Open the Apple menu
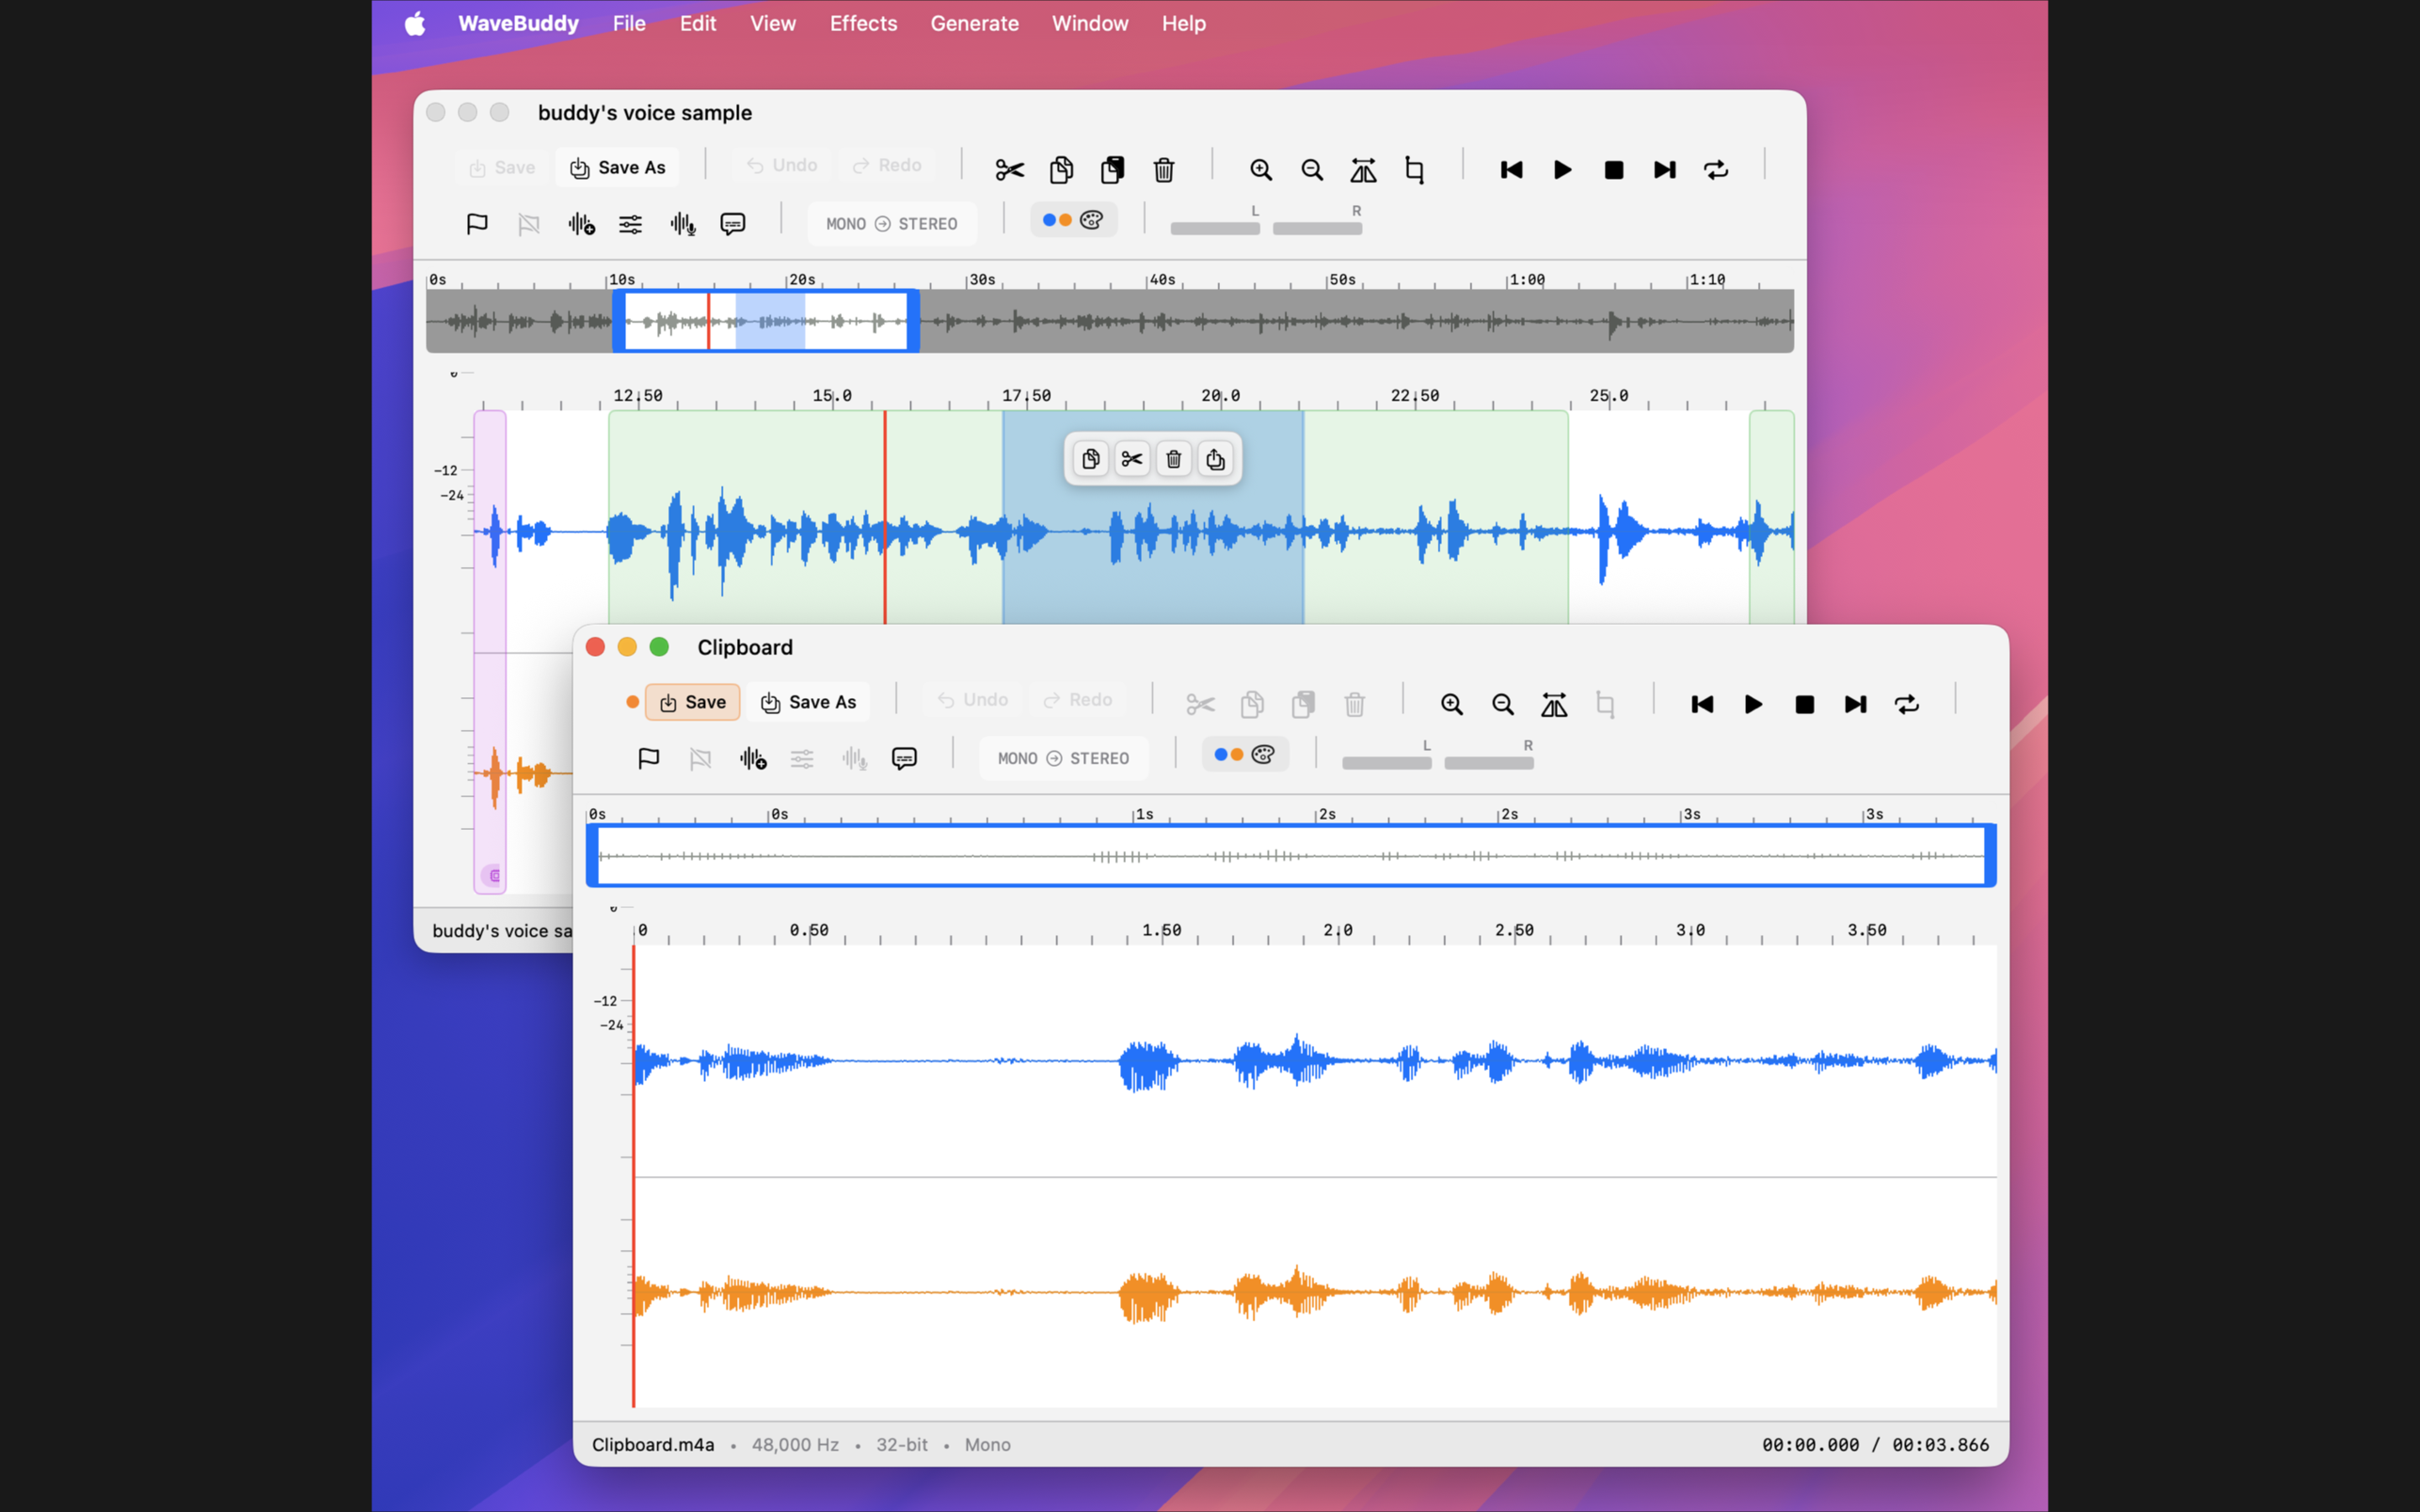The height and width of the screenshot is (1512, 2420). coord(415,23)
